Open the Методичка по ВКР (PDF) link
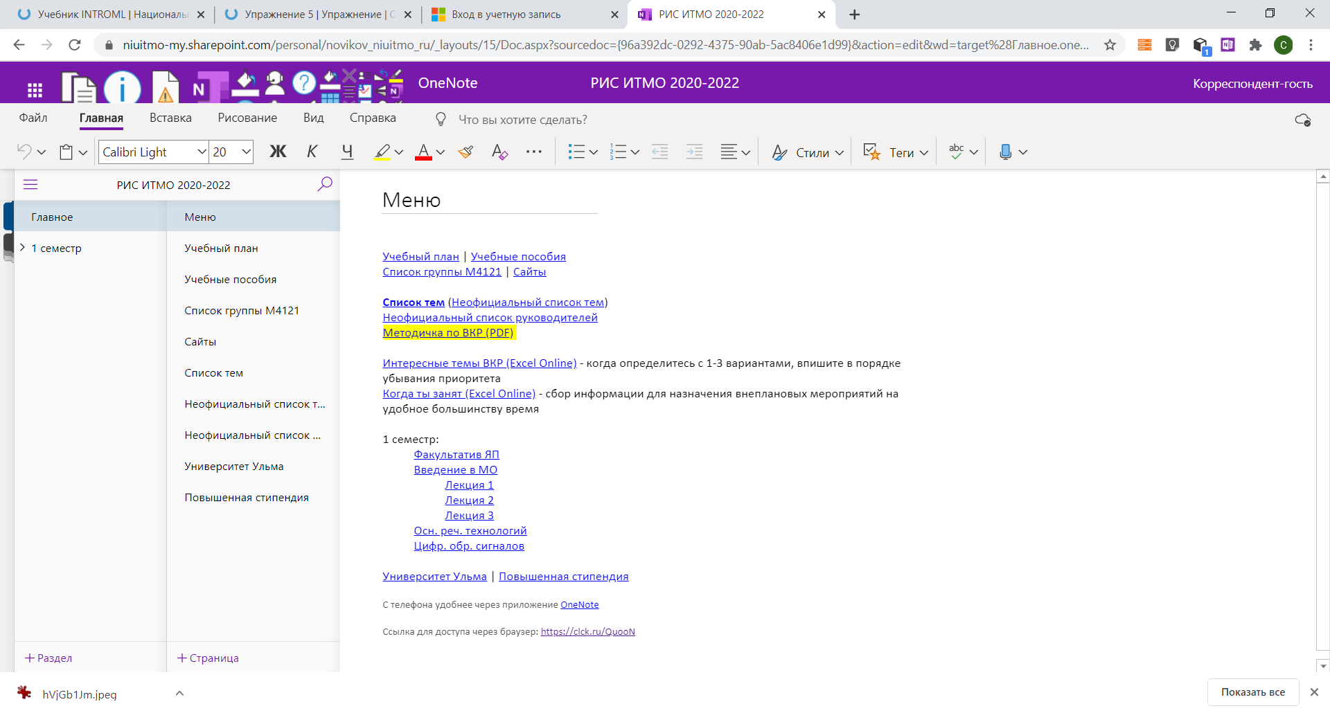This screenshot has height=713, width=1330. (x=447, y=332)
